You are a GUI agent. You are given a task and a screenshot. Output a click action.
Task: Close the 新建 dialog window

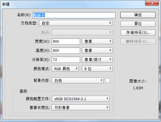pos(152,3)
